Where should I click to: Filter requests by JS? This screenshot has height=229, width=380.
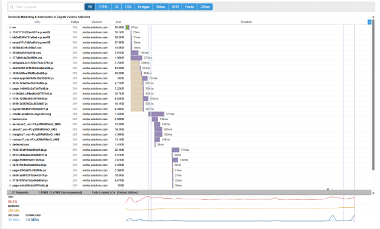click(116, 7)
